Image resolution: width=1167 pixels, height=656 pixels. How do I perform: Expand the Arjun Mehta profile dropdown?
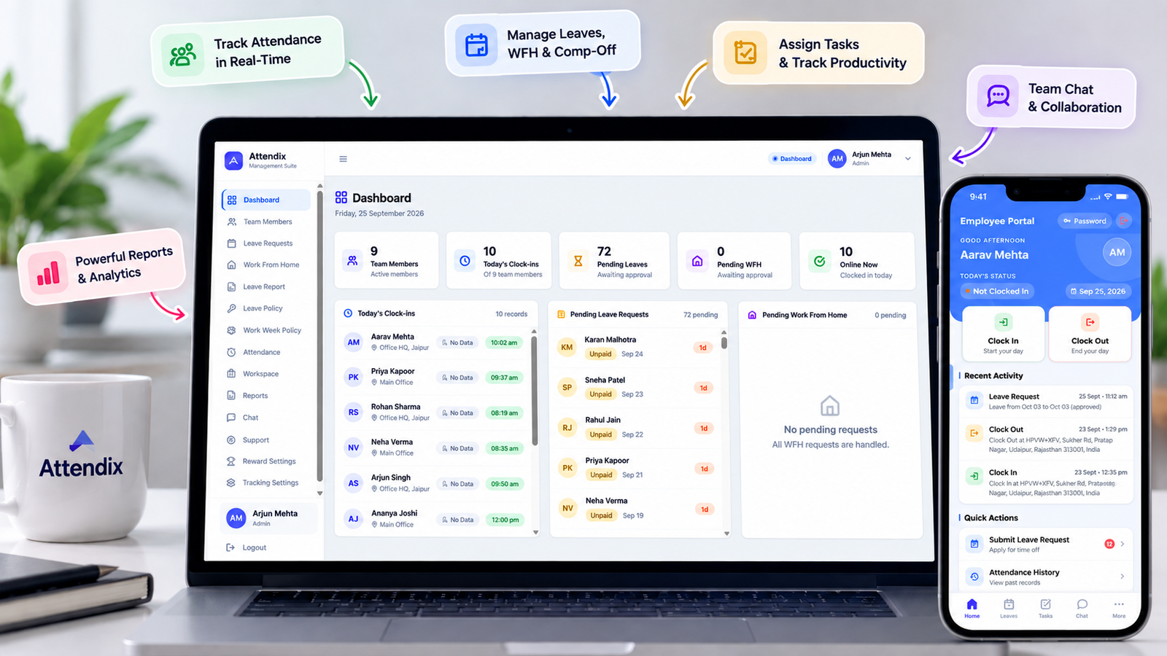[908, 159]
